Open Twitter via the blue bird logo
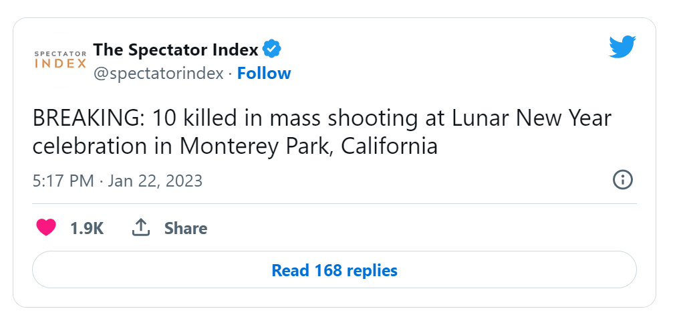Screen dimensions: 675x319 [622, 47]
